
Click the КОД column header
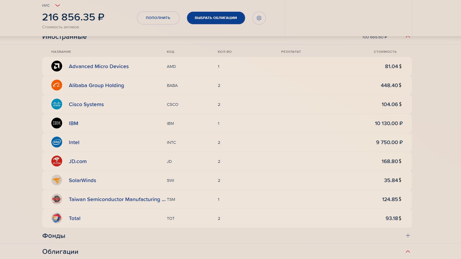(170, 52)
